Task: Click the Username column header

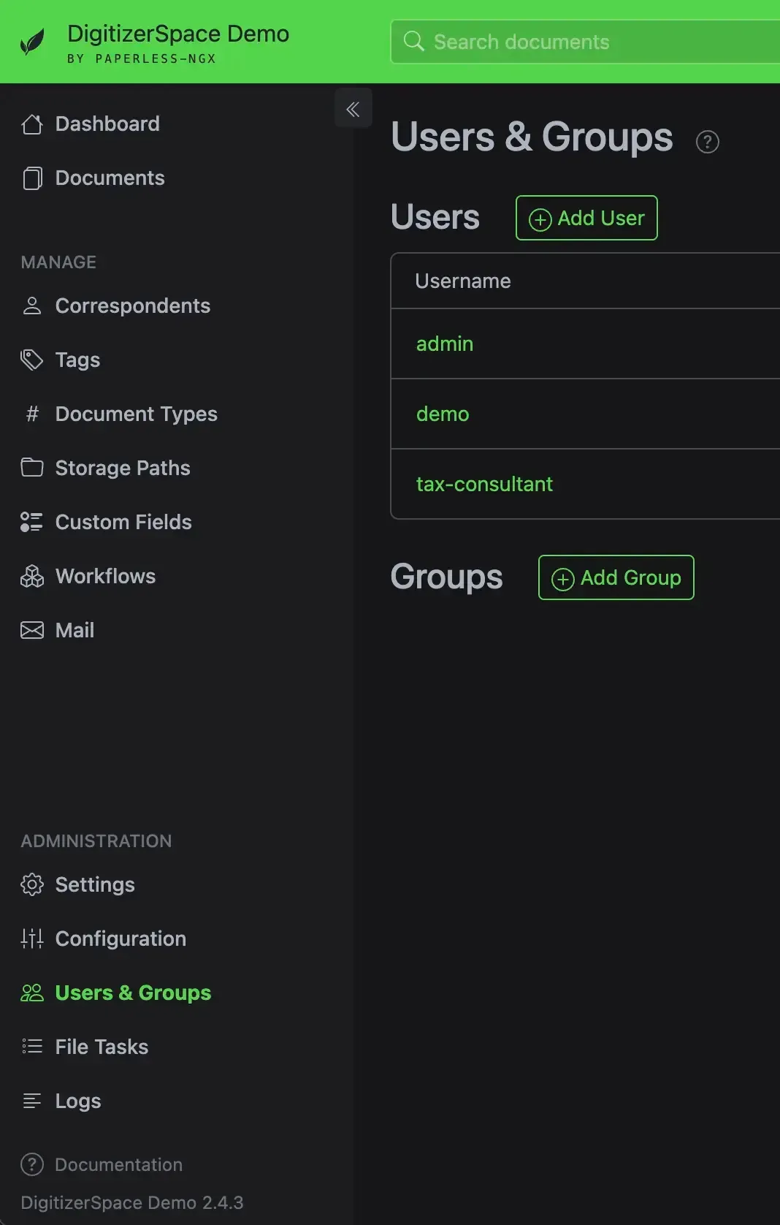Action: point(463,281)
